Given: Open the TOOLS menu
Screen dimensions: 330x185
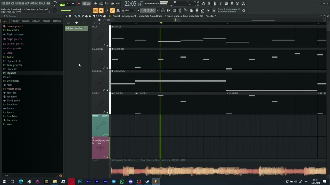Looking at the screenshot, I should click(42, 4).
